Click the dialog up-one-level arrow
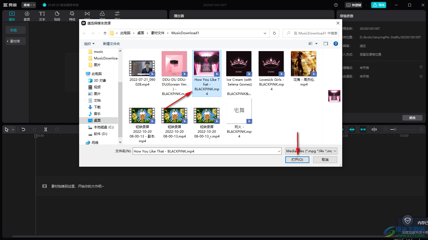Image resolution: width=428 pixels, height=240 pixels. (x=105, y=33)
